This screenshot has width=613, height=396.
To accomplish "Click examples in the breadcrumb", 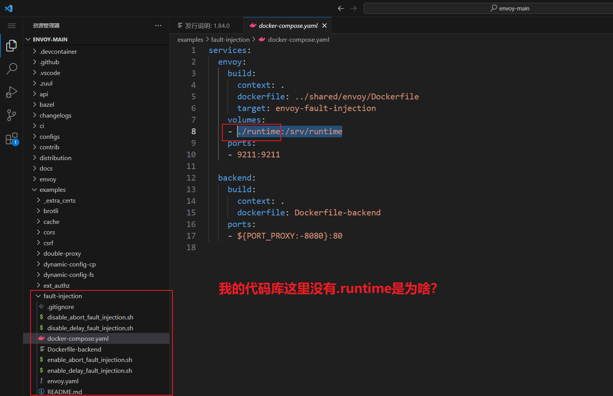I will (190, 39).
